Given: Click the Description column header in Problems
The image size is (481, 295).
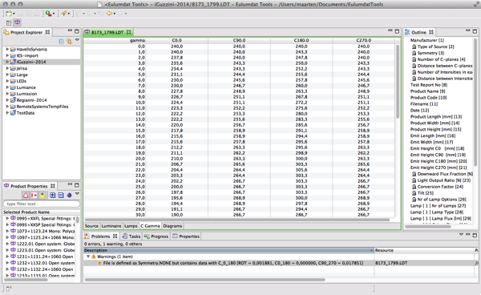Looking at the screenshot, I should point(228,250).
